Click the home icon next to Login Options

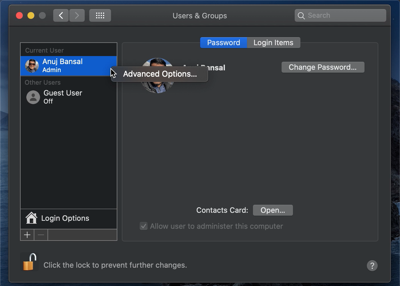[31, 218]
